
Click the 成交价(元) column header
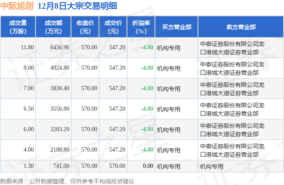click(x=113, y=27)
